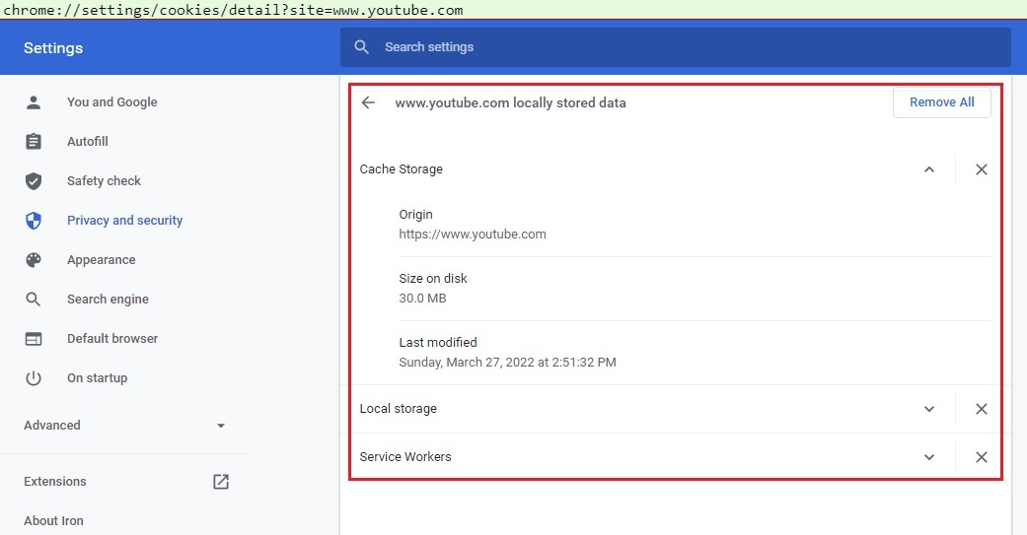Screen dimensions: 1027x535
Task: Click the Search engine magnifier icon
Action: [34, 300]
